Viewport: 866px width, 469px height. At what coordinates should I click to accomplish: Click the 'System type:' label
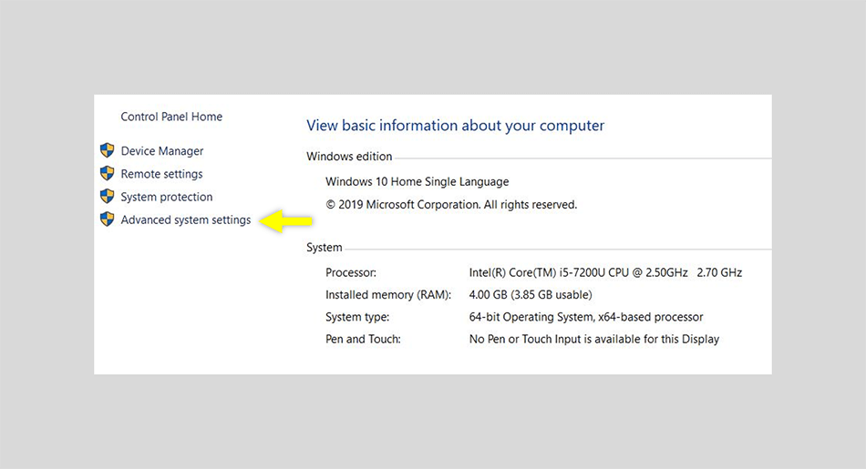click(357, 317)
